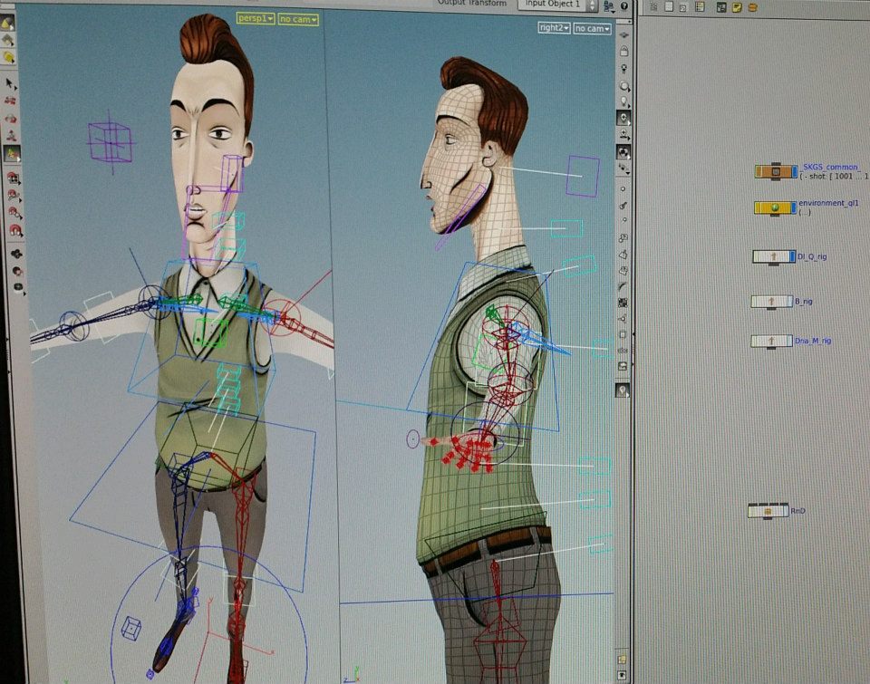Select the environment_gl1 node
The height and width of the screenshot is (684, 870).
click(776, 208)
